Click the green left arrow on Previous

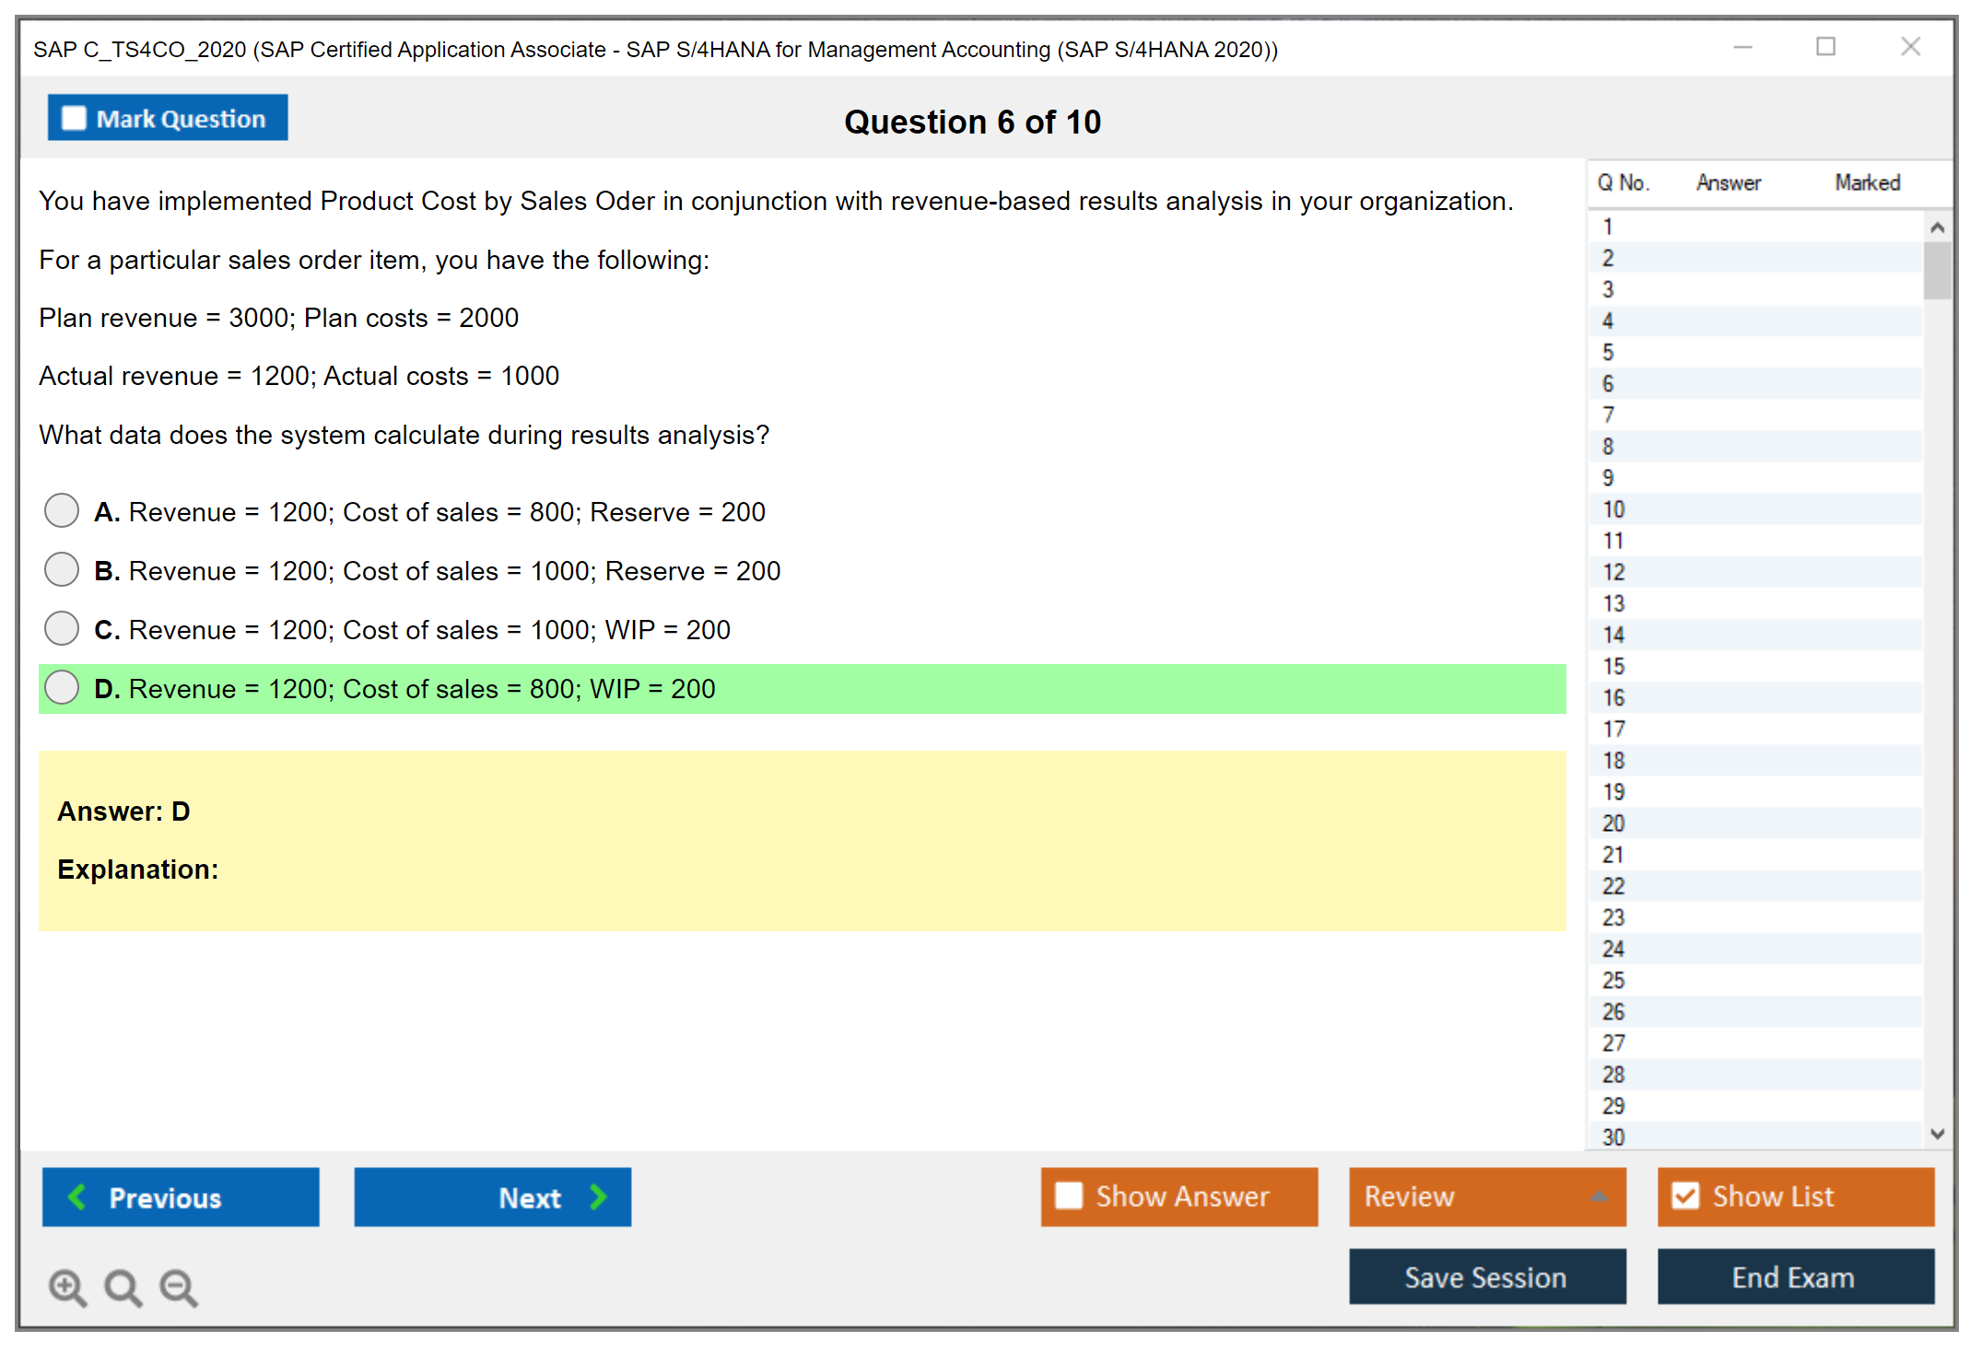point(77,1196)
